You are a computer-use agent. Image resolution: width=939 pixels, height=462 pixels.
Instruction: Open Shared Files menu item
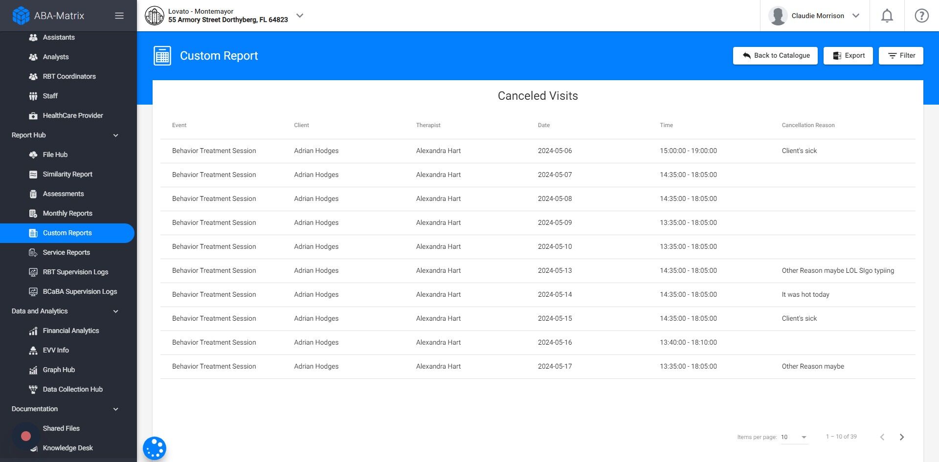click(61, 428)
